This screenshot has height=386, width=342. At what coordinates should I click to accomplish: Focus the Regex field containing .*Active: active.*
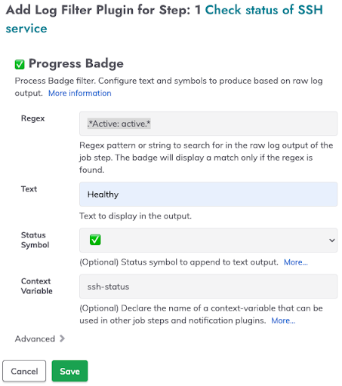(208, 124)
